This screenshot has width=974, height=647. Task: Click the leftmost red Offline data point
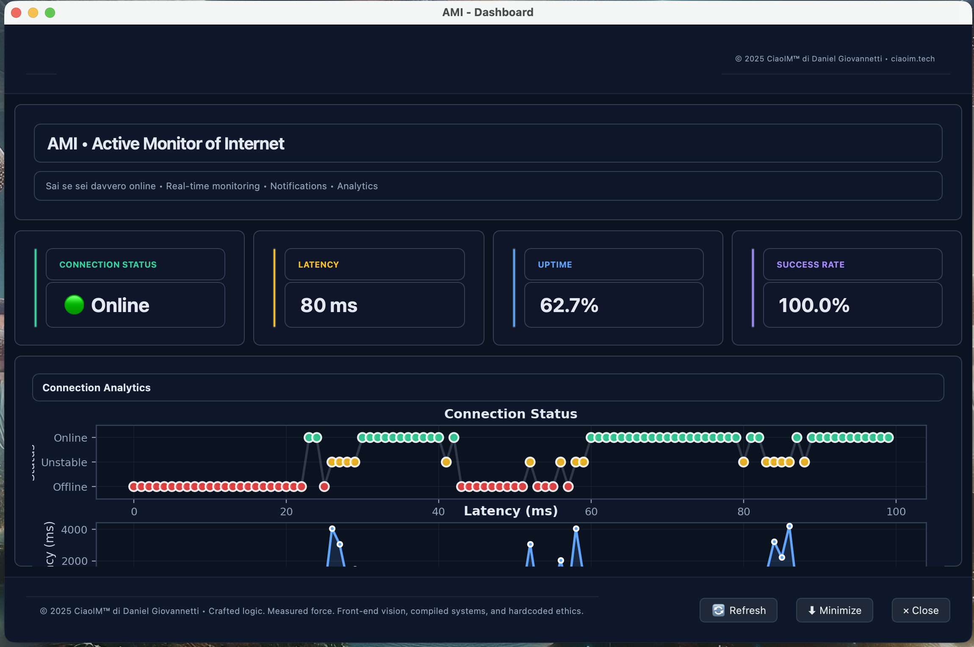tap(133, 487)
